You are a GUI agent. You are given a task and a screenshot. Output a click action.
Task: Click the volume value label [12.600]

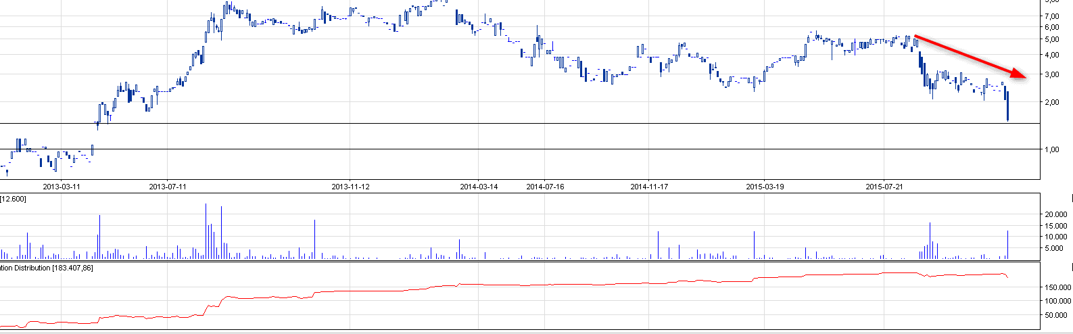click(13, 199)
